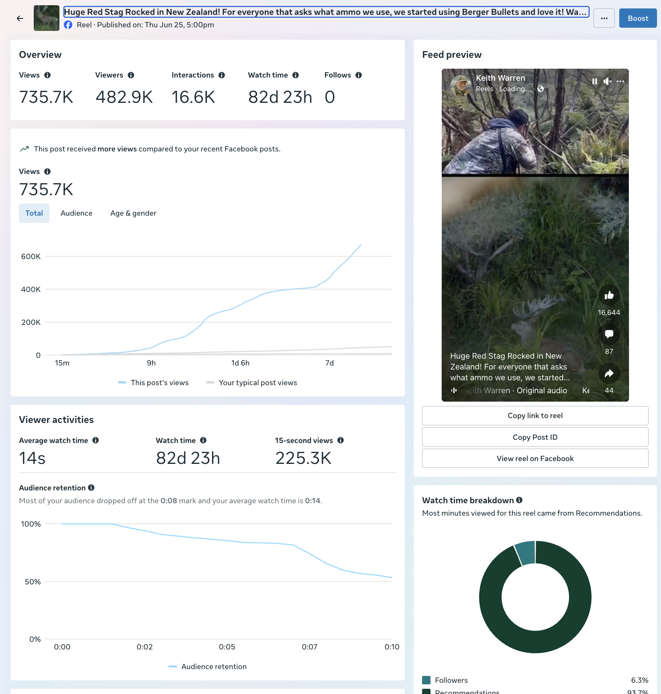
Task: Open the three-dots more options menu
Action: point(604,18)
